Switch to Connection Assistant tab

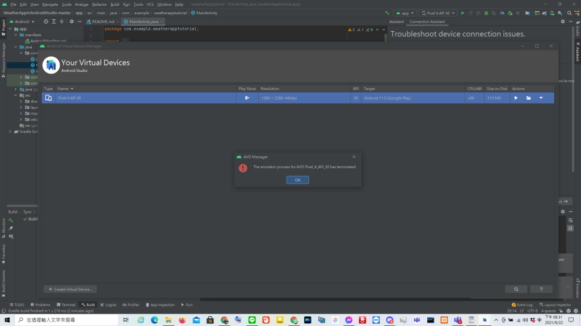pos(427,22)
